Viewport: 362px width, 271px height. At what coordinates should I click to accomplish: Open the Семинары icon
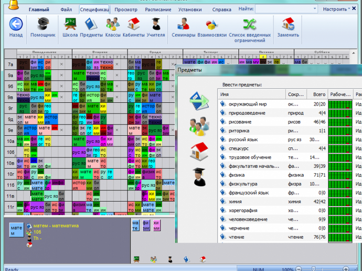(184, 24)
